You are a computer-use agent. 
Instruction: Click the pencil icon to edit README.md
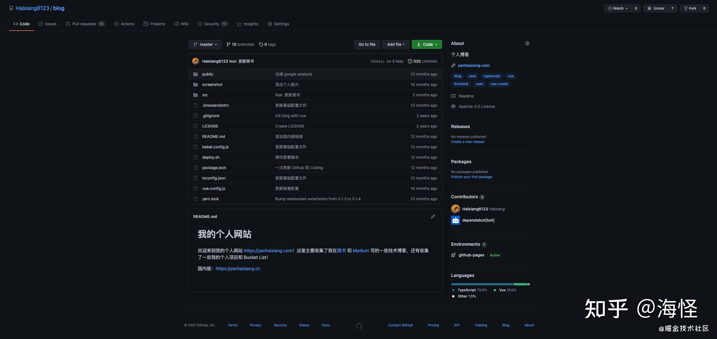click(433, 216)
